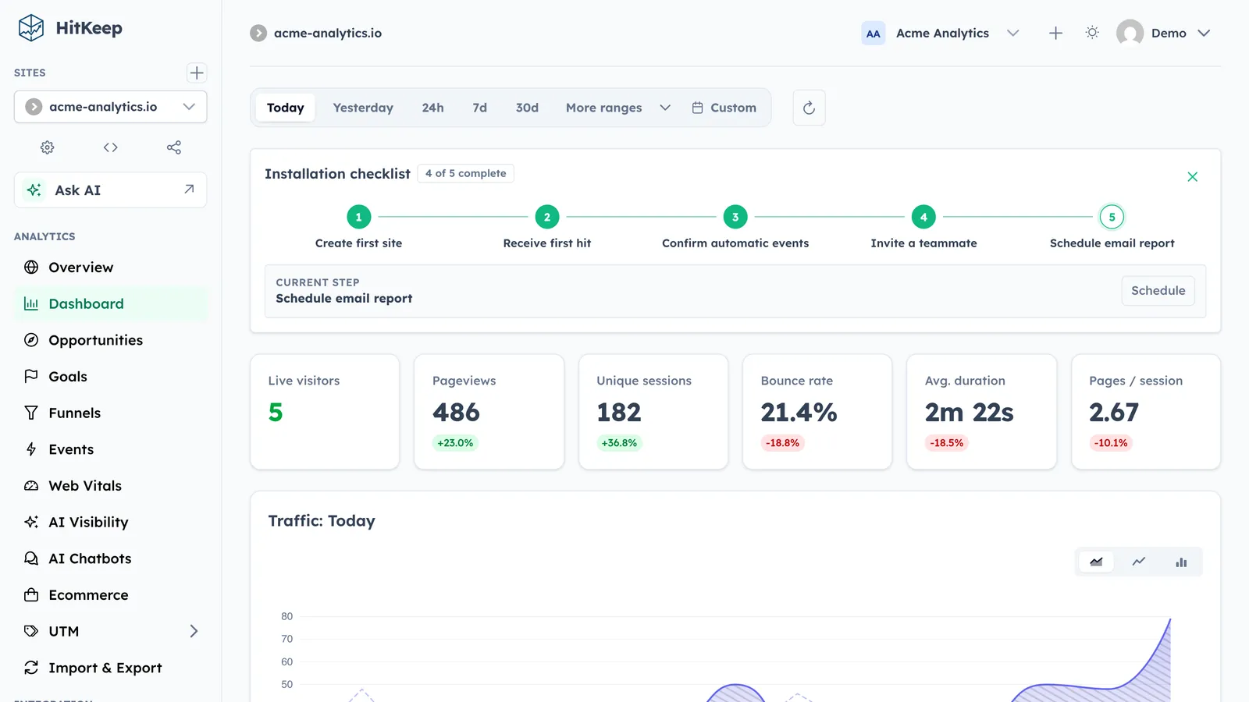Click the 4 of 5 complete badge
The width and height of the screenshot is (1249, 702).
(465, 173)
